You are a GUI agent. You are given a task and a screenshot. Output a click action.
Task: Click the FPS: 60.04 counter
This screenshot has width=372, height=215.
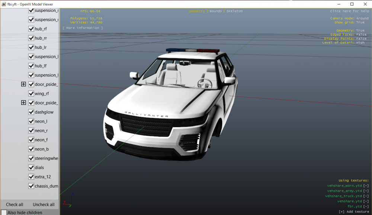point(90,11)
